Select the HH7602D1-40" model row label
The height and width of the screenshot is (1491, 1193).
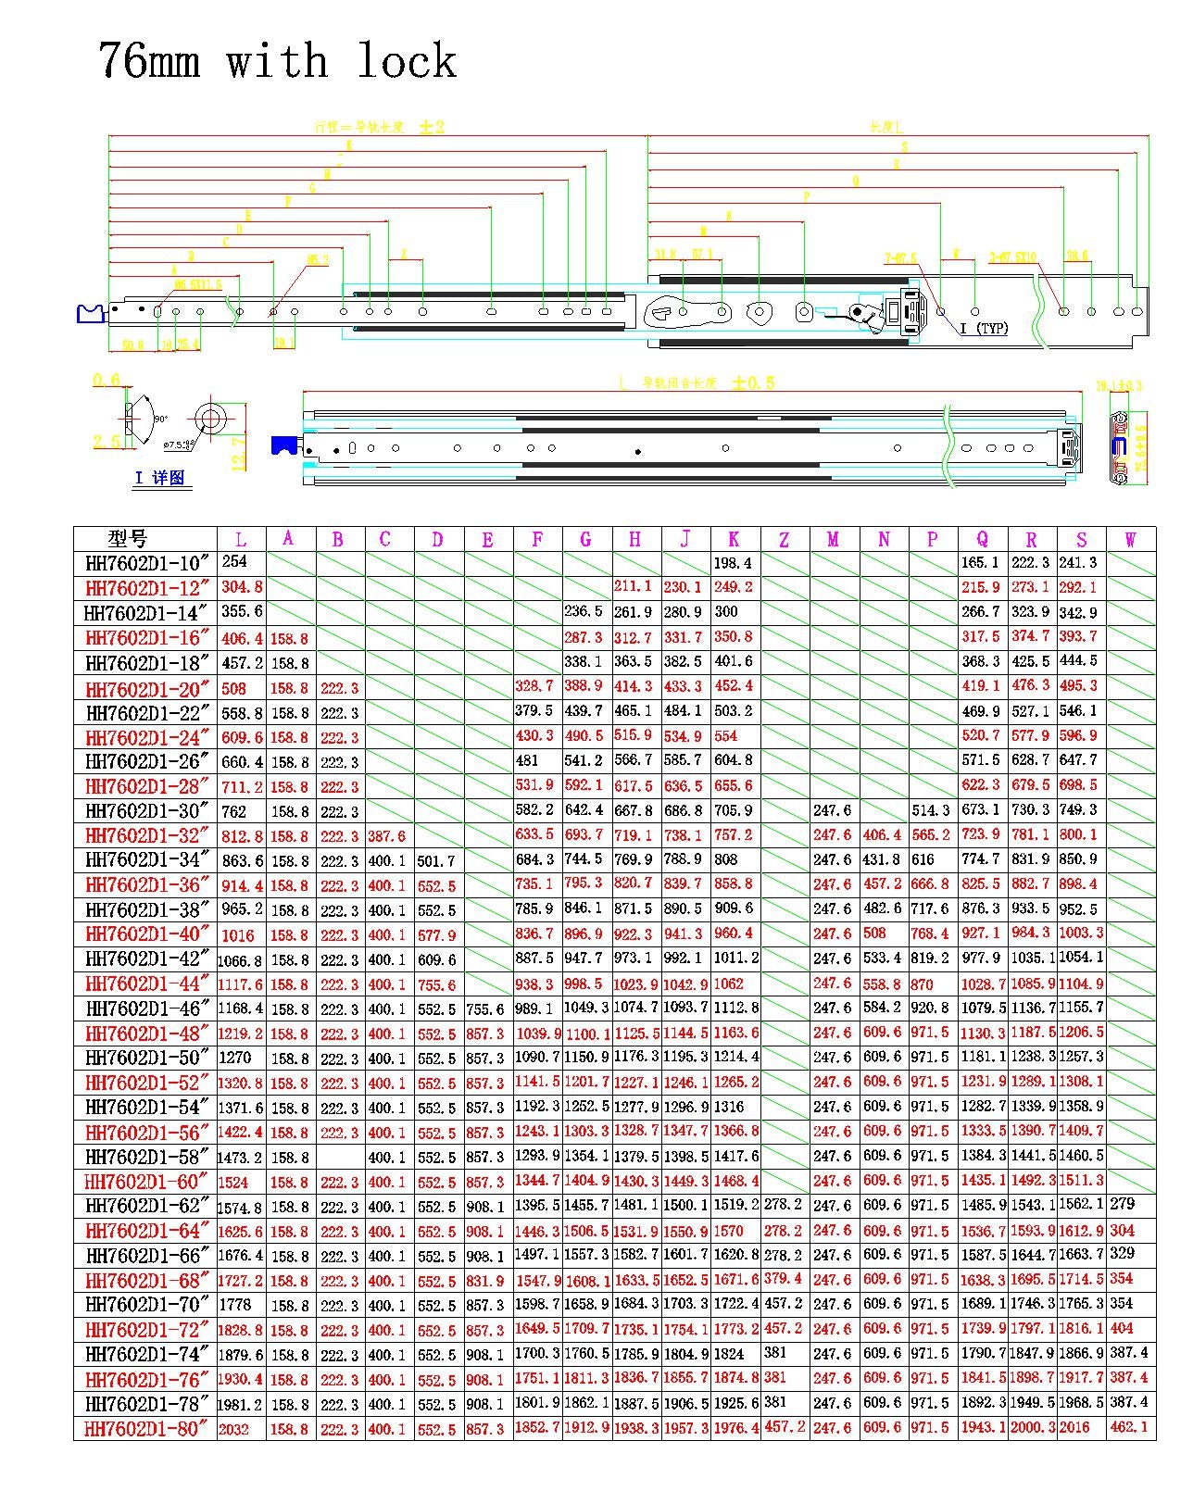tap(148, 934)
